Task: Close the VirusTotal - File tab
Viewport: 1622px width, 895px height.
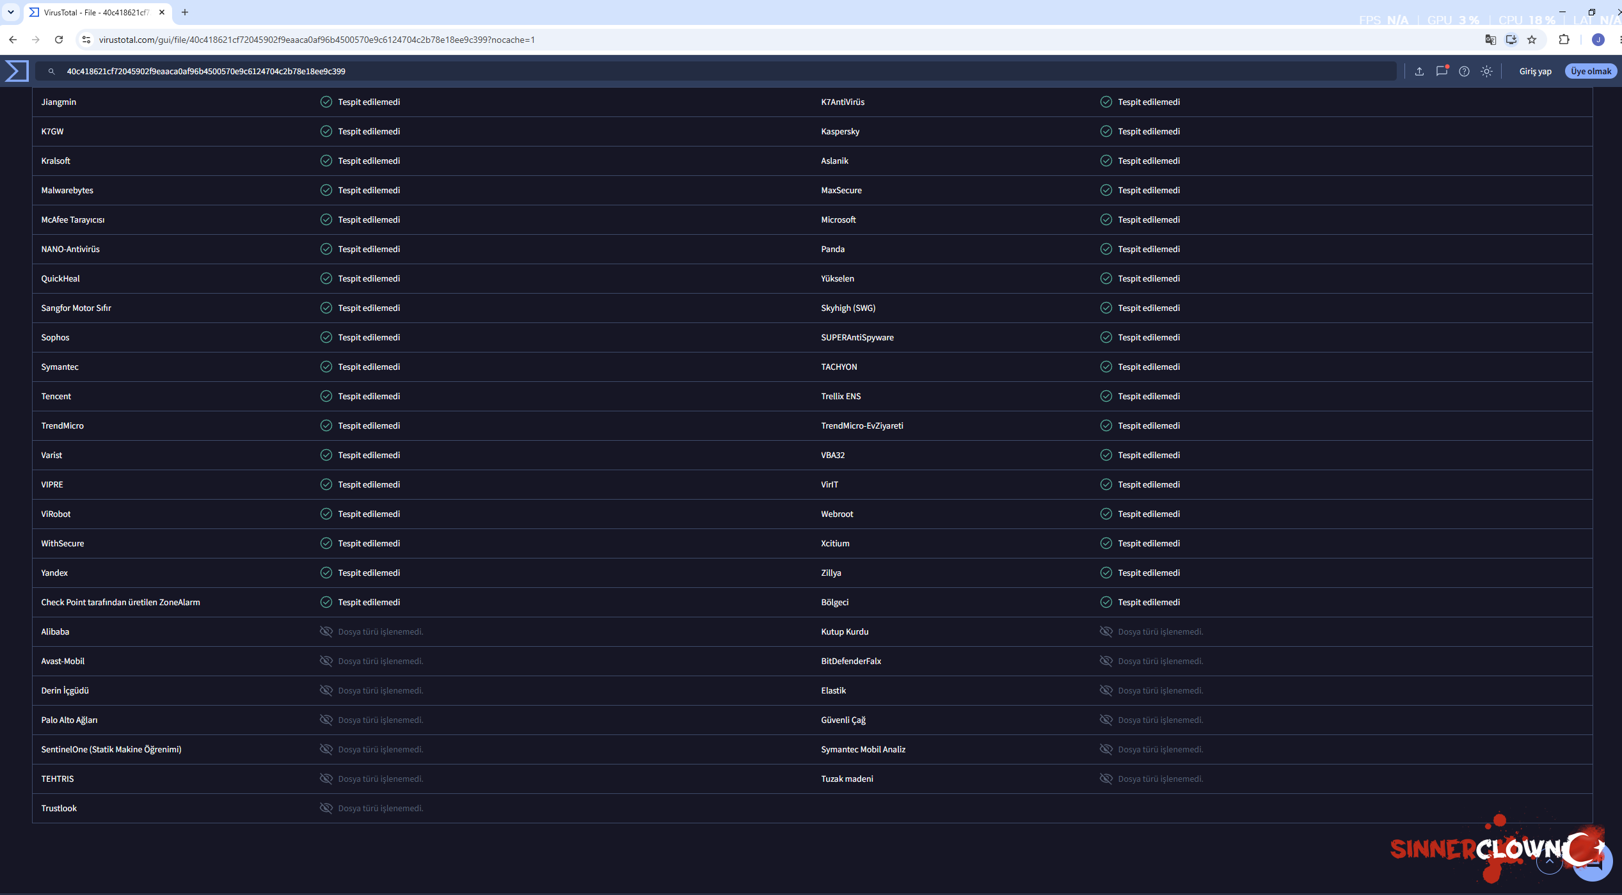Action: pyautogui.click(x=162, y=12)
